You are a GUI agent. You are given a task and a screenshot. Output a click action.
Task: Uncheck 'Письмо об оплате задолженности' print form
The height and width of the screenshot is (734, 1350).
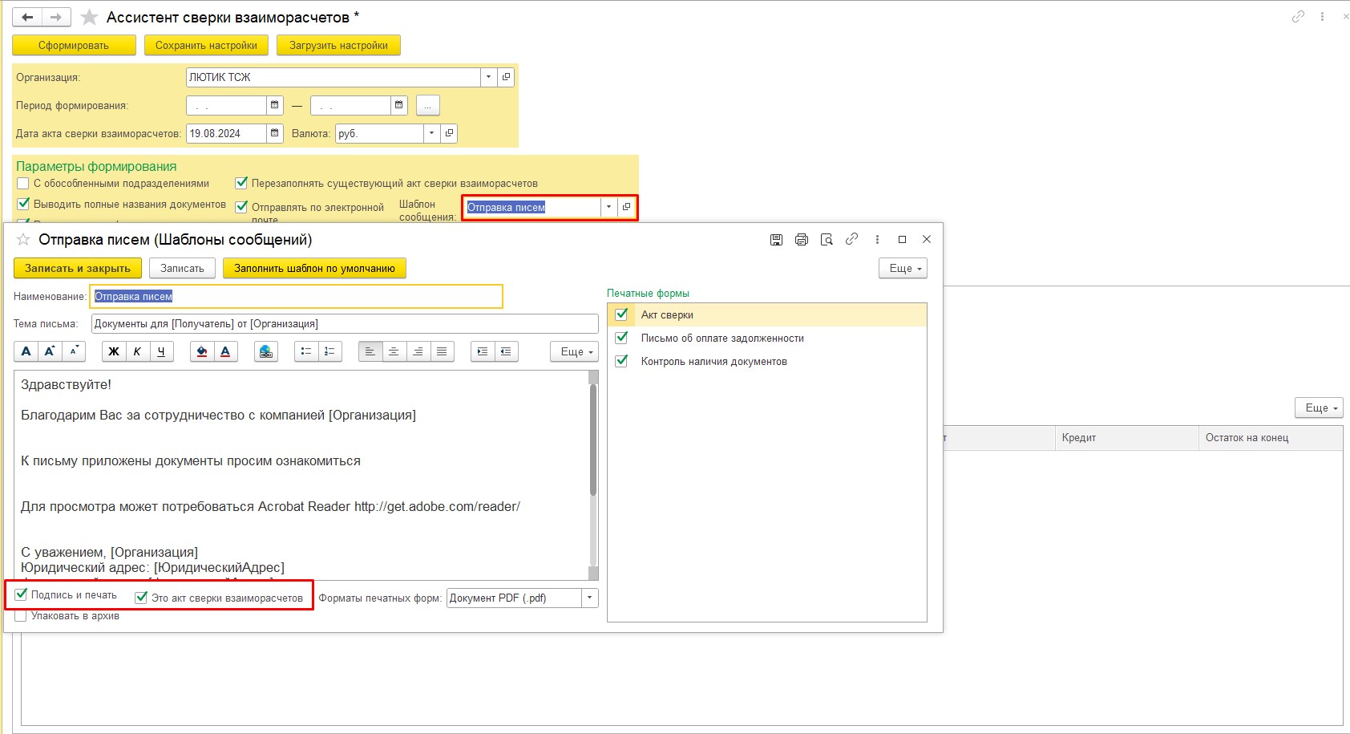point(621,338)
